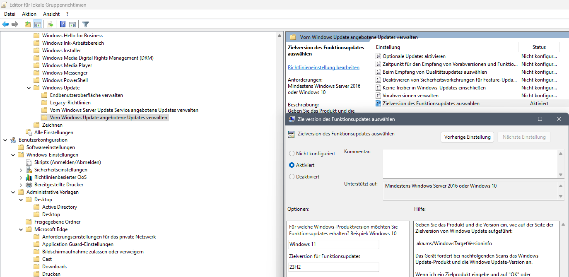Select the Nicht konfiguriert radio button
Viewport: 569px width, 277px height.
[292, 153]
